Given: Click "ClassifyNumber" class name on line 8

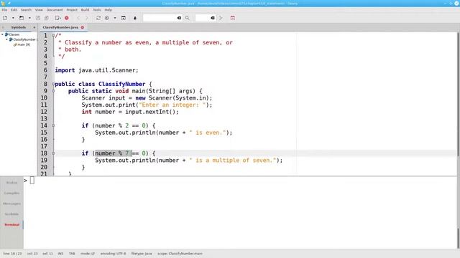Looking at the screenshot, I should pos(121,85).
